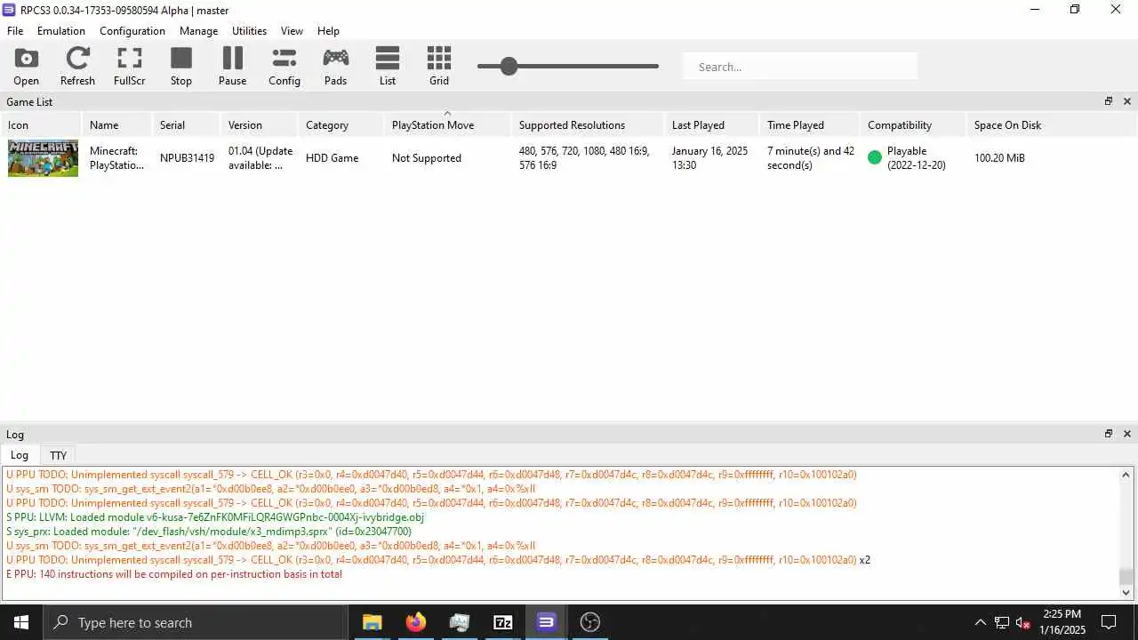The height and width of the screenshot is (640, 1138).
Task: Sort by PlayStation Move column header
Action: (448, 125)
